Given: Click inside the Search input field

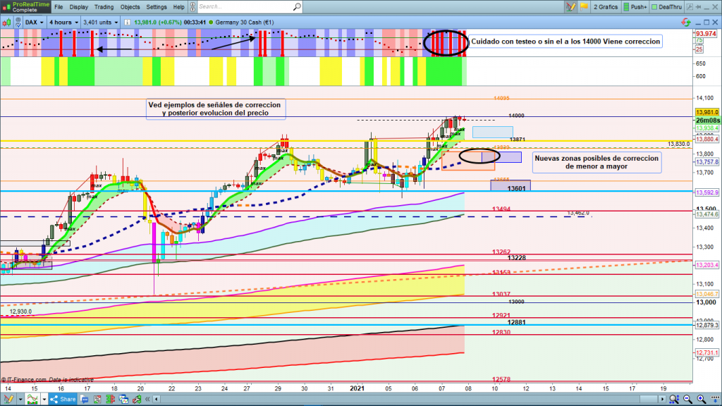Looking at the screenshot, I should point(243,6).
